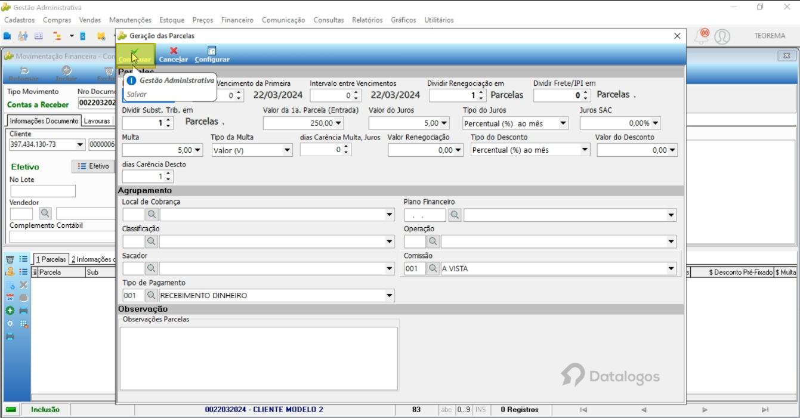800x418 pixels.
Task: Click magnifier search next to Local de Cobrança
Action: point(152,215)
